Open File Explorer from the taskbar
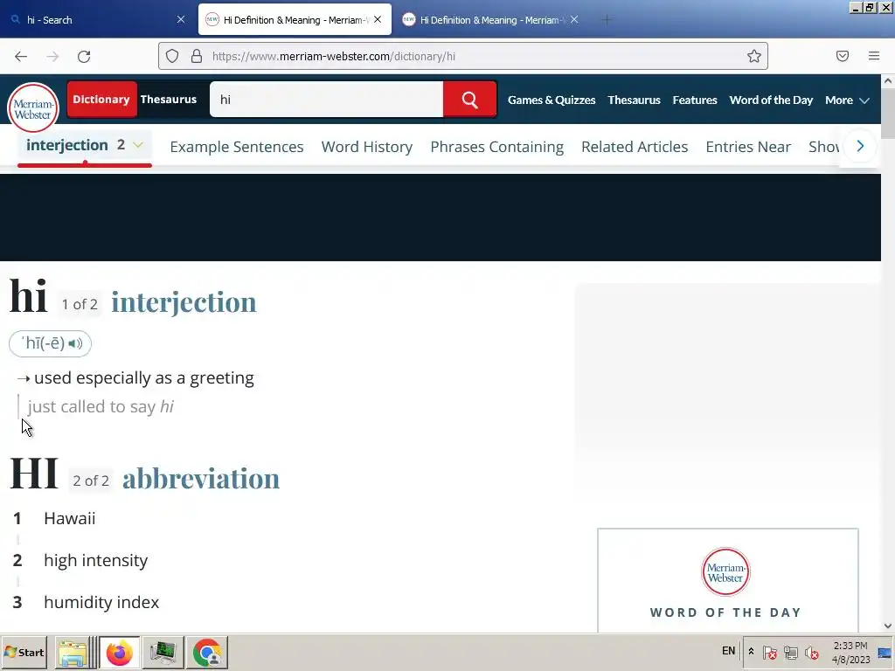This screenshot has height=671, width=895. point(73,653)
